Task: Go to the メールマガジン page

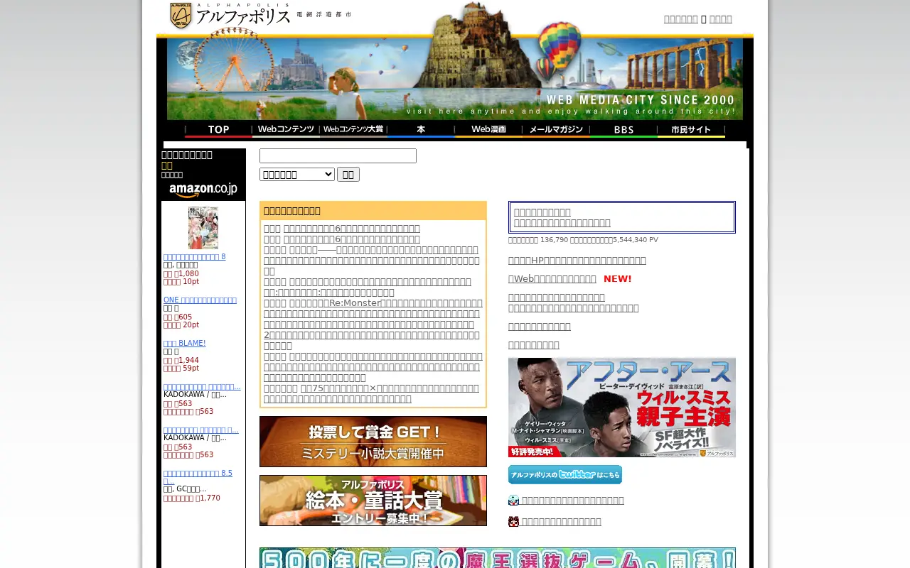Action: click(x=556, y=130)
